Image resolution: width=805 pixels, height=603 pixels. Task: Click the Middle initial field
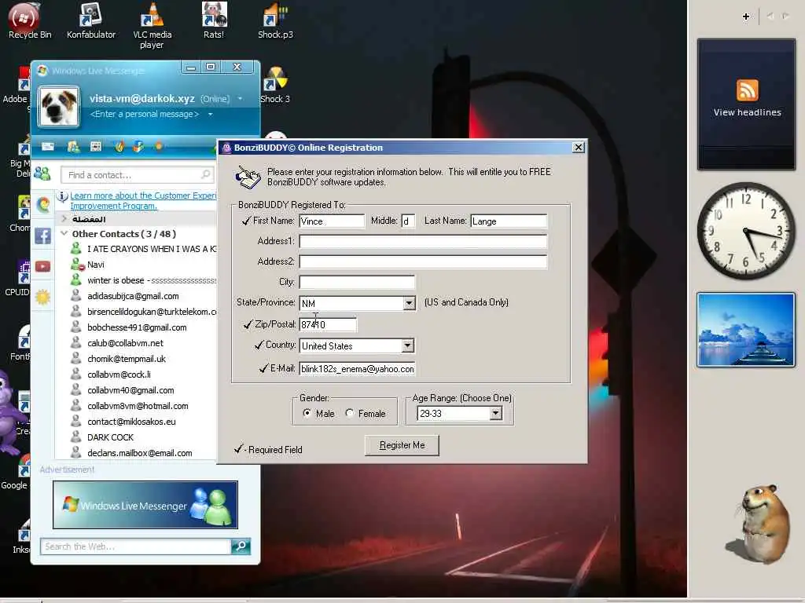(408, 221)
